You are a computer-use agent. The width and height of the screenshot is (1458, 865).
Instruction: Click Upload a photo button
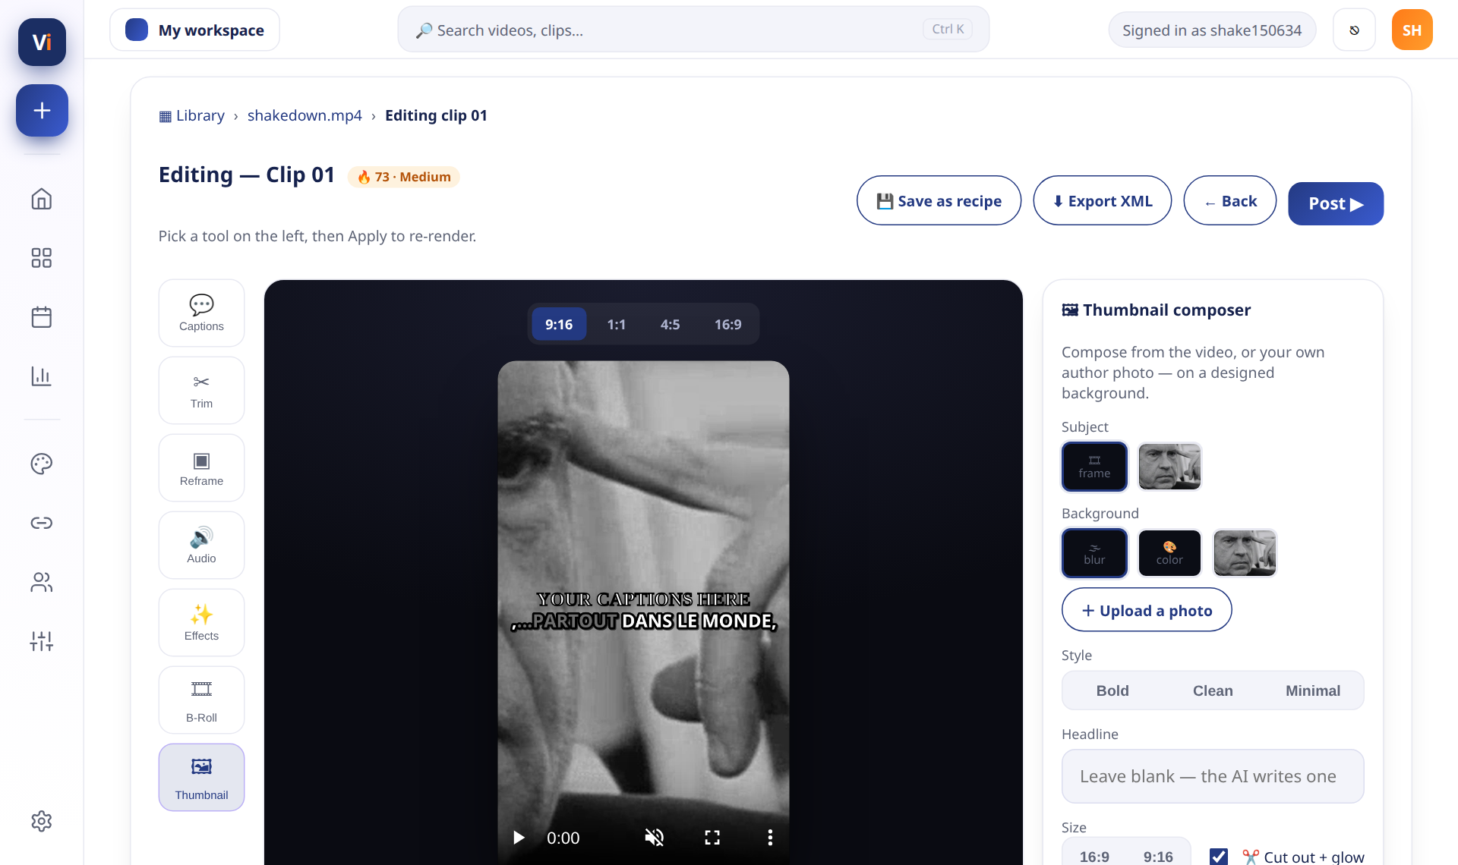[1147, 610]
